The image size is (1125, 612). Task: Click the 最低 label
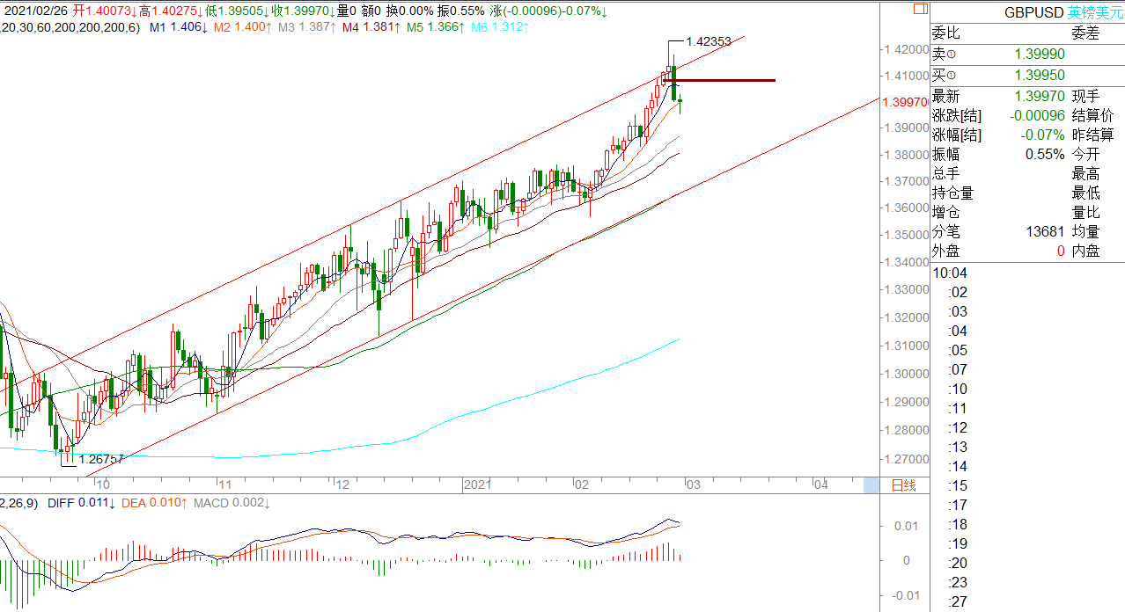pos(1085,193)
